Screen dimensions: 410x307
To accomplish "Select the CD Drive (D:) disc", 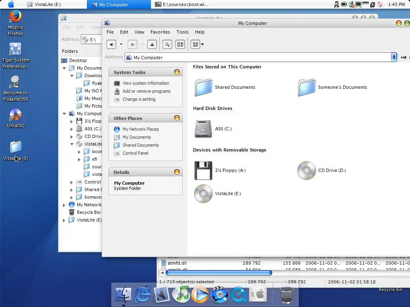I will point(307,170).
